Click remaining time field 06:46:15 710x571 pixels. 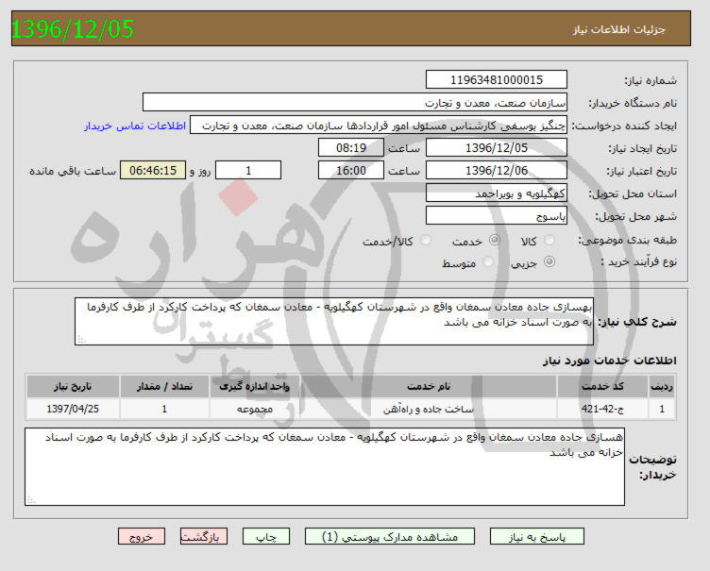tap(153, 170)
